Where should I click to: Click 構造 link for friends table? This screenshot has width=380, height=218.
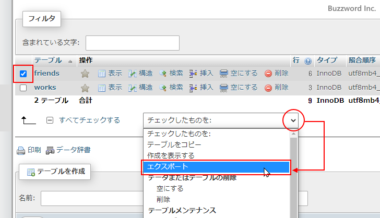point(146,73)
